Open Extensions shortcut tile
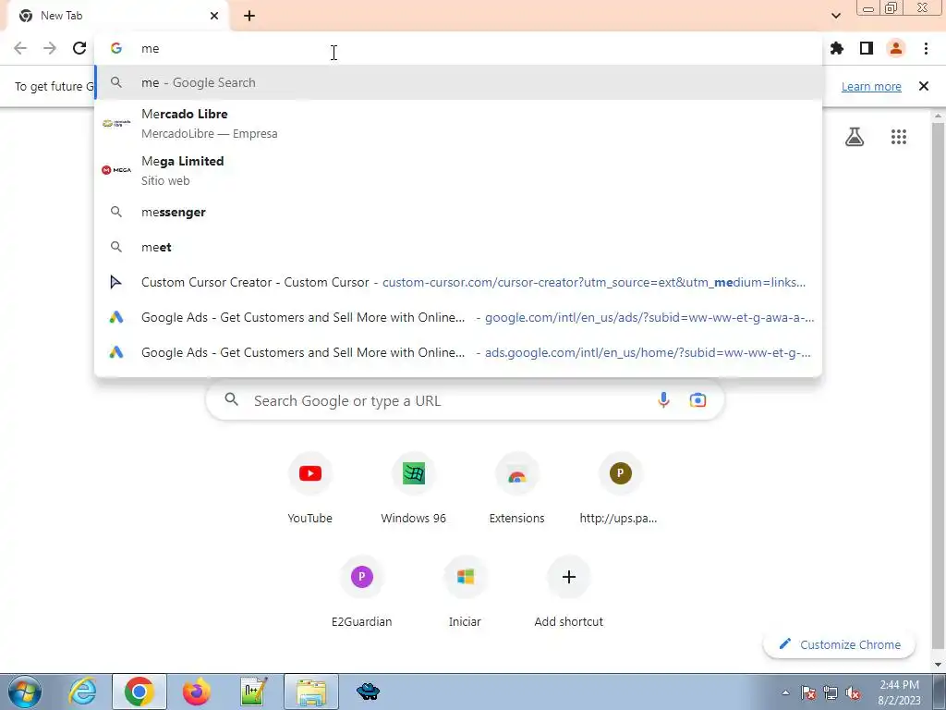 click(x=517, y=488)
